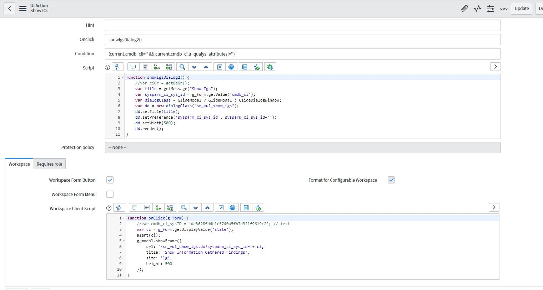Image resolution: width=543 pixels, height=290 pixels.
Task: Run syntax check on the script
Action: point(257,67)
